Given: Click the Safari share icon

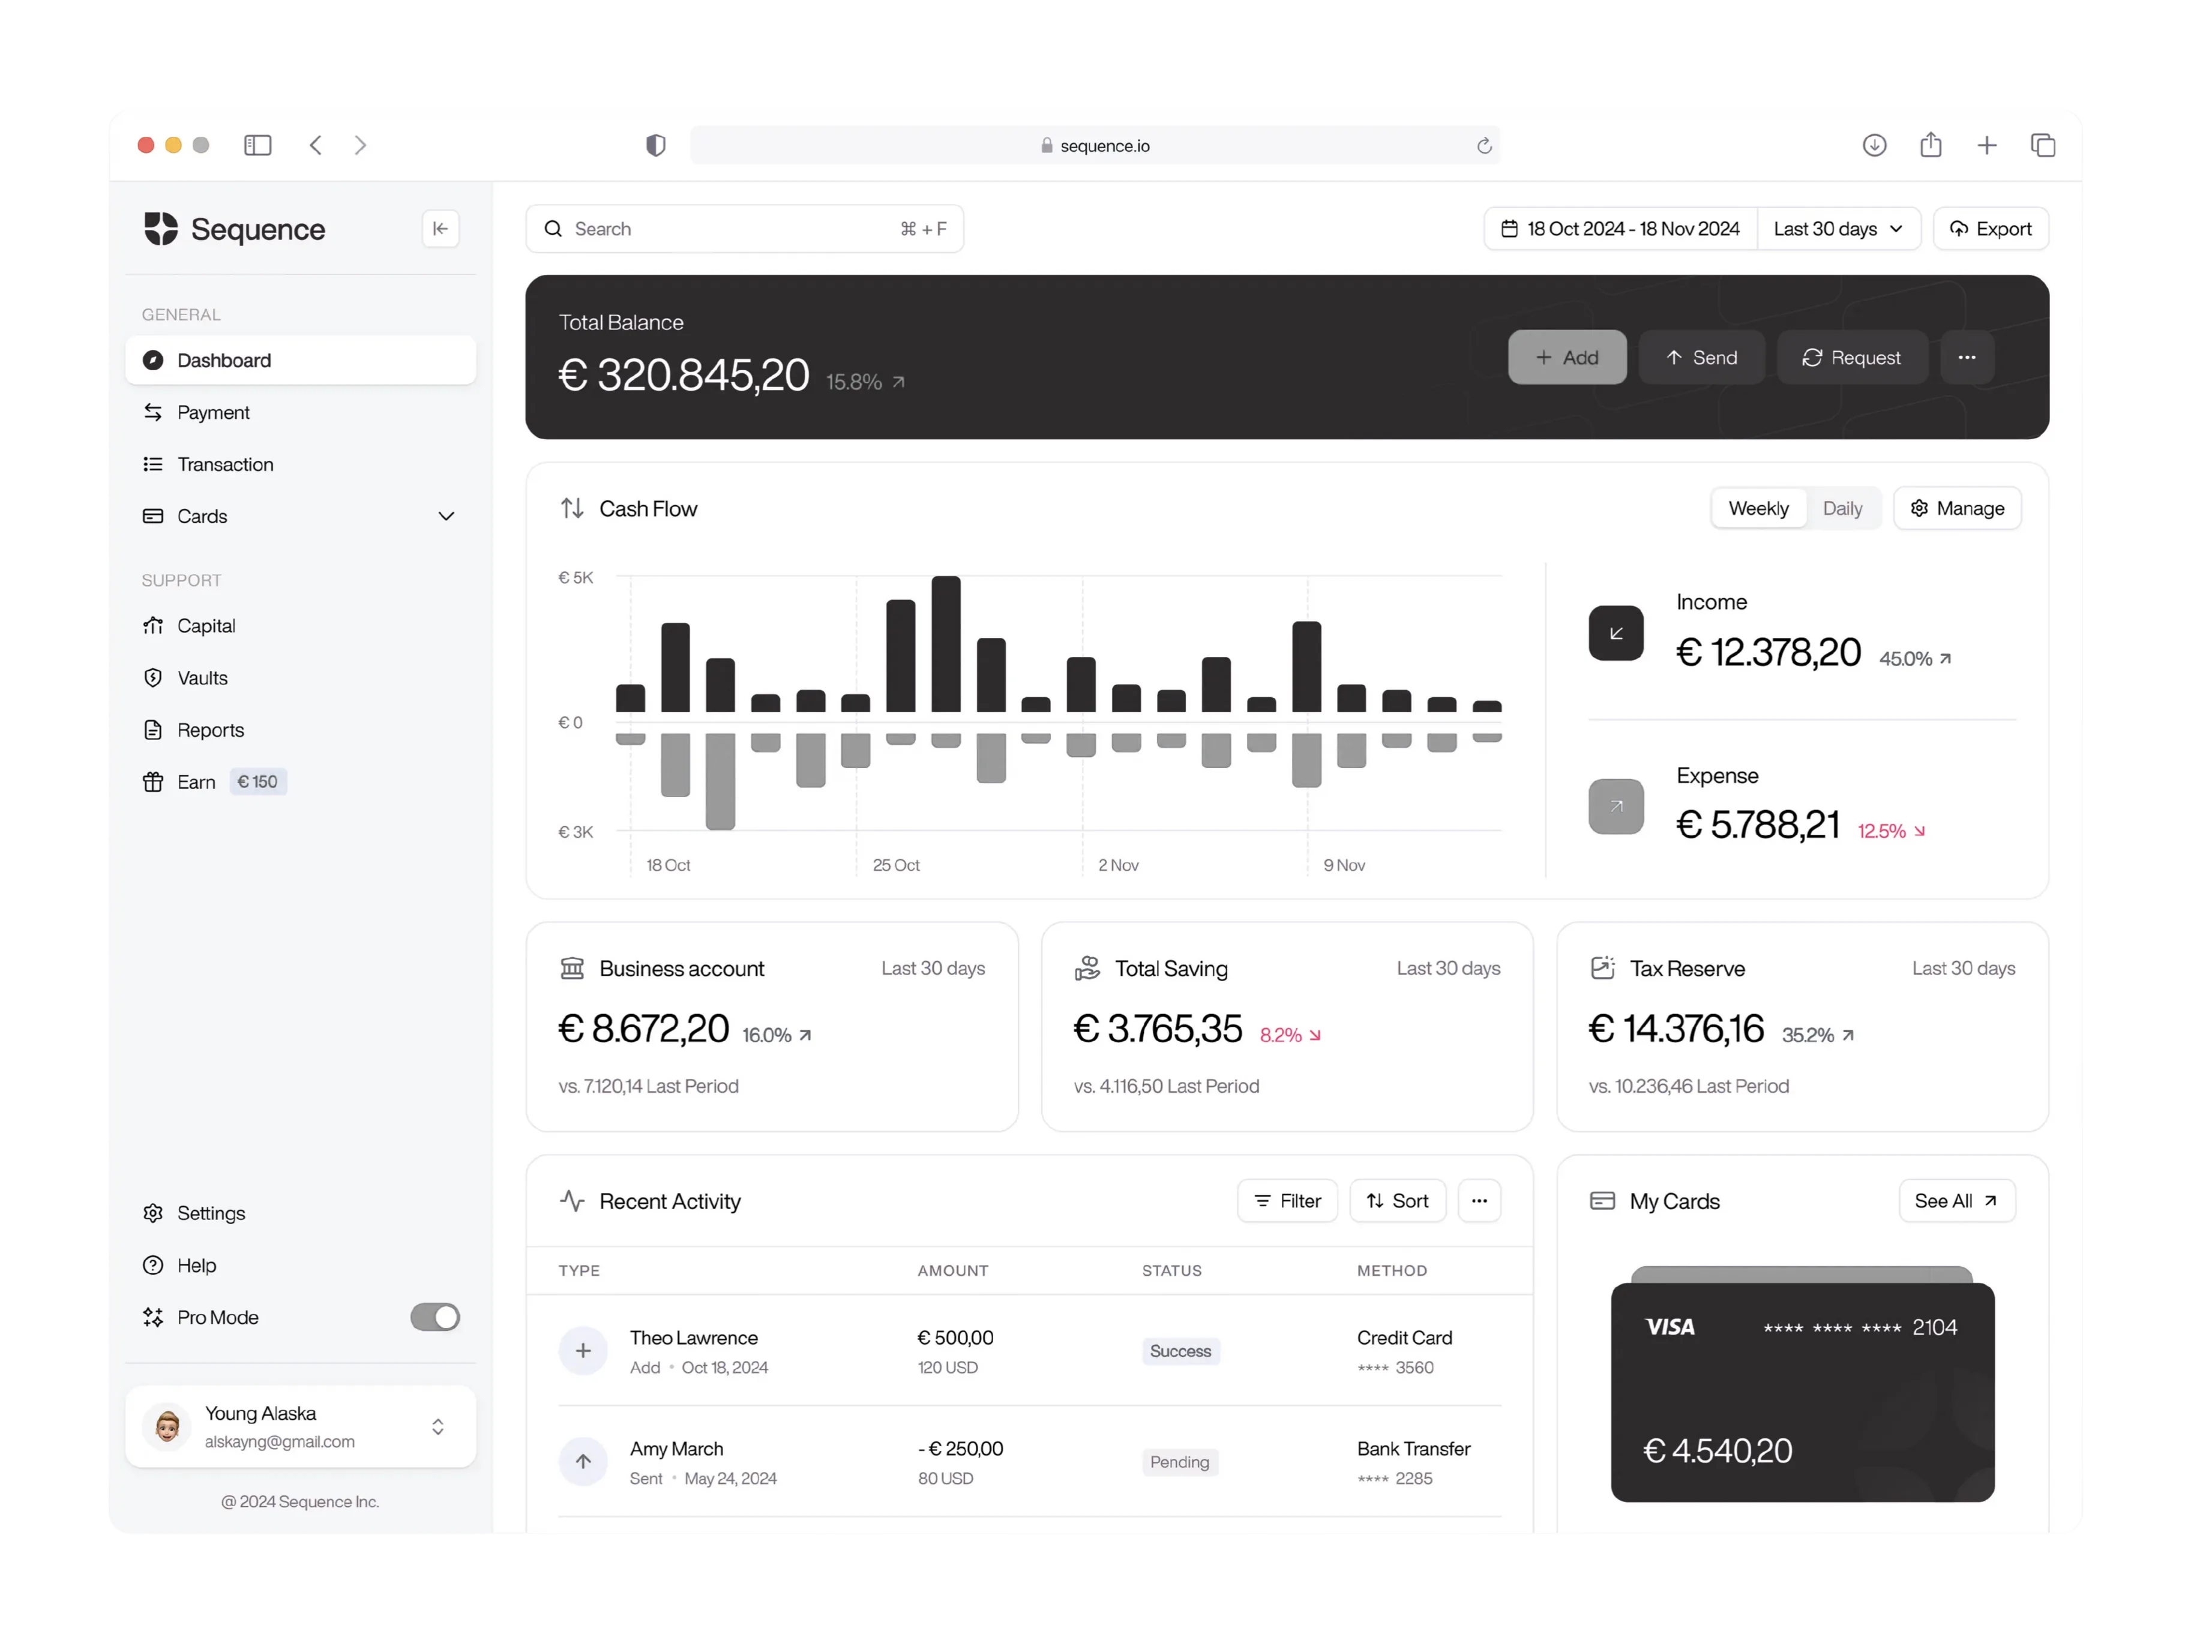Looking at the screenshot, I should click(x=1931, y=146).
